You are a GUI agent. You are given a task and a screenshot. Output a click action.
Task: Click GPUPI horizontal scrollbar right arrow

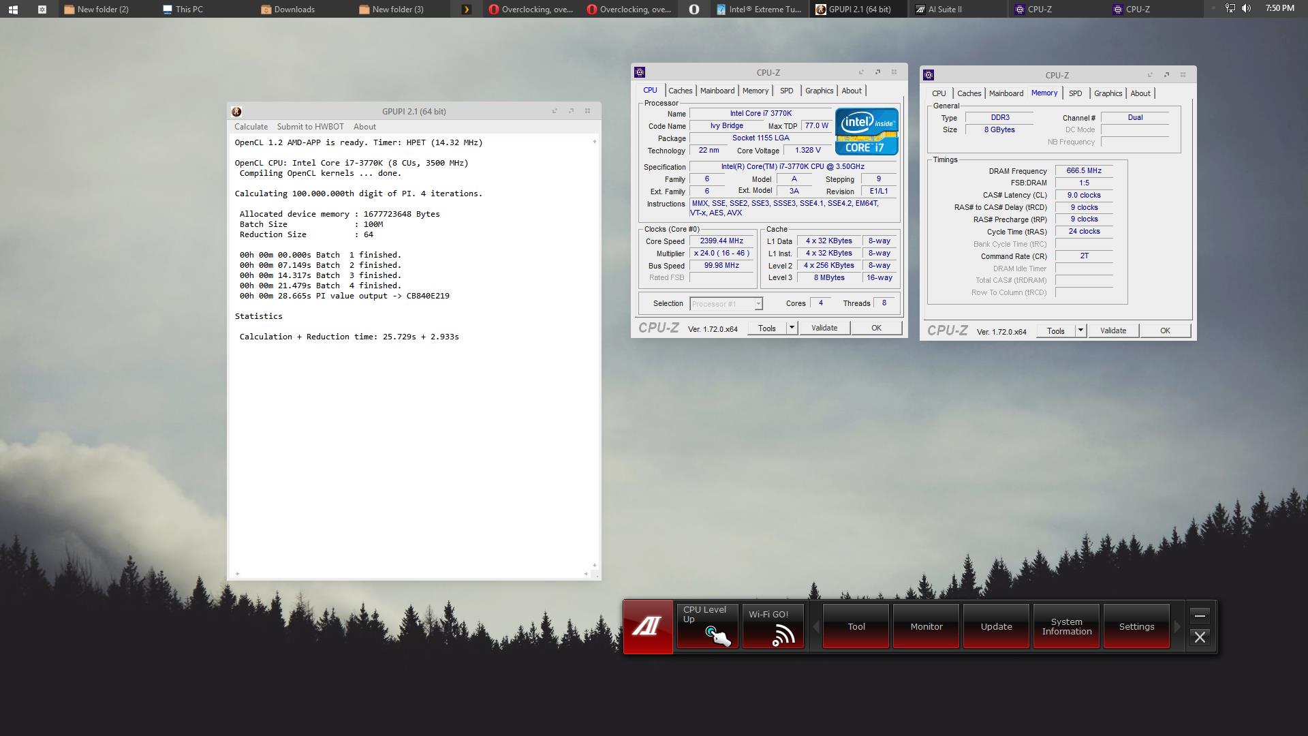coord(586,574)
